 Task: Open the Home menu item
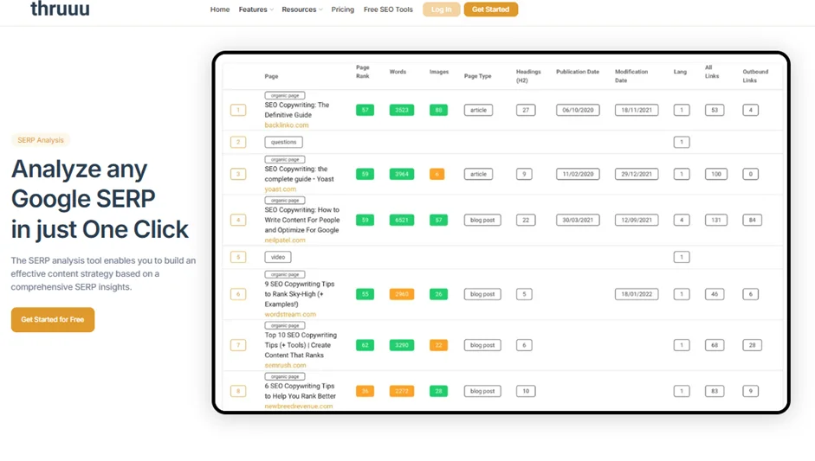pyautogui.click(x=220, y=10)
